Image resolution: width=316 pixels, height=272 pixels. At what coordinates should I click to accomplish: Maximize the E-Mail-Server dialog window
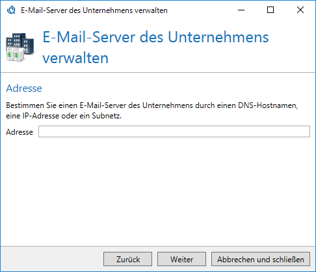(270, 10)
